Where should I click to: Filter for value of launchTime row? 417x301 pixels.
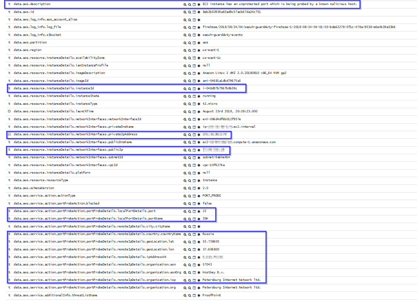click(x=185, y=112)
